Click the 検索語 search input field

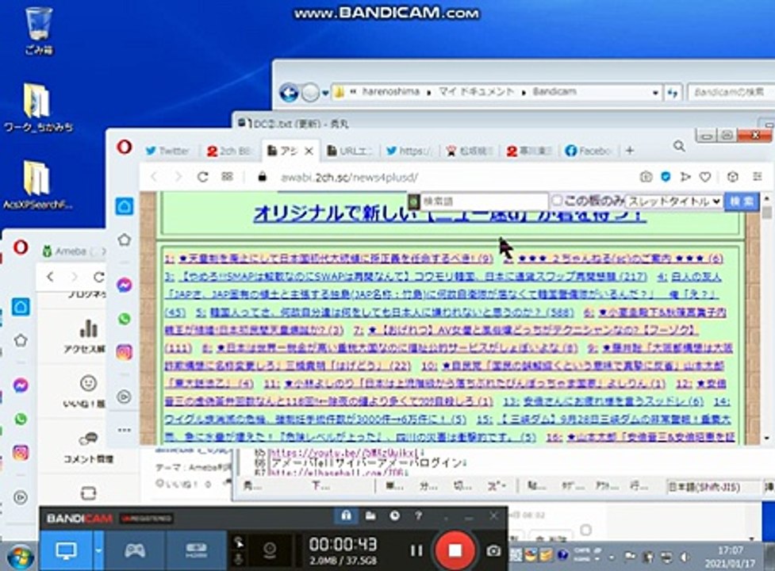(x=483, y=201)
